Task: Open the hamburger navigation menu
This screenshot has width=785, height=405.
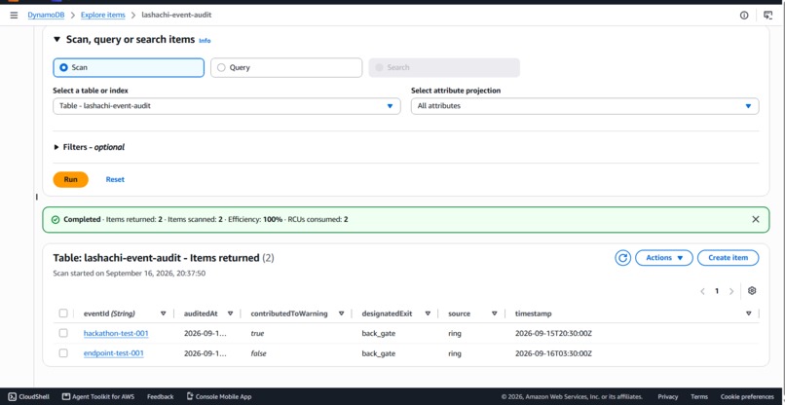Action: pos(14,15)
